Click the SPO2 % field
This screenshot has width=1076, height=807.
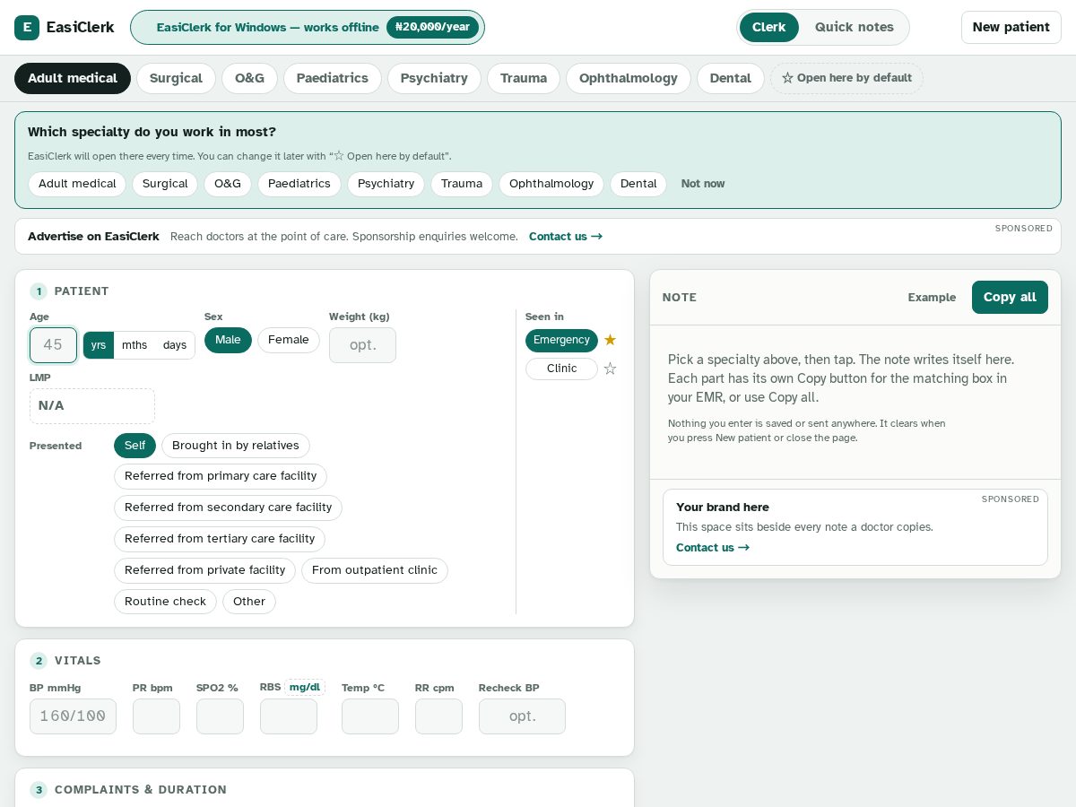pyautogui.click(x=220, y=716)
